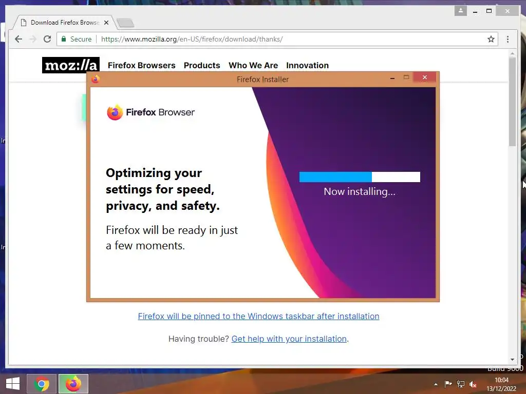Reload the page in Chrome
The image size is (526, 394).
coord(47,39)
